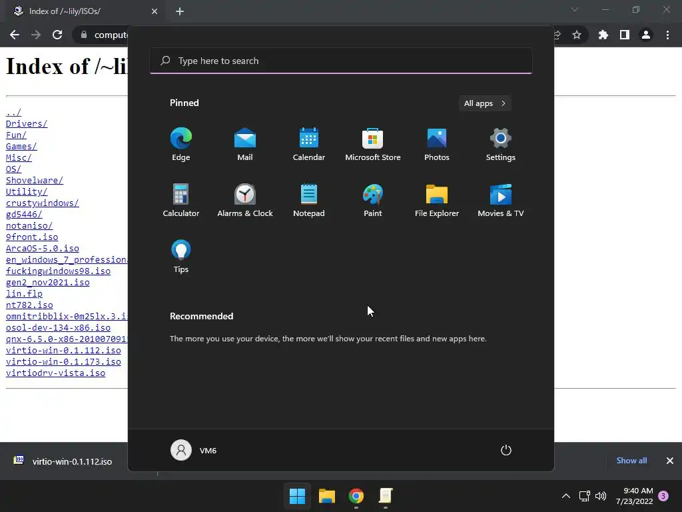Open the 9:40 AM clock and date
682x512 pixels.
coord(634,496)
